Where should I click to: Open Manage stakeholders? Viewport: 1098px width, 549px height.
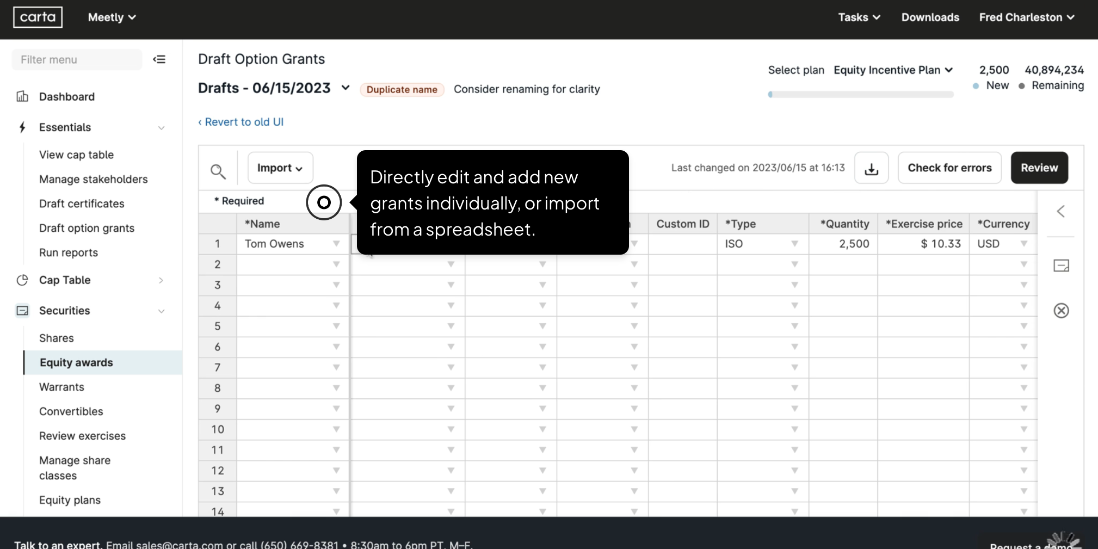[94, 179]
